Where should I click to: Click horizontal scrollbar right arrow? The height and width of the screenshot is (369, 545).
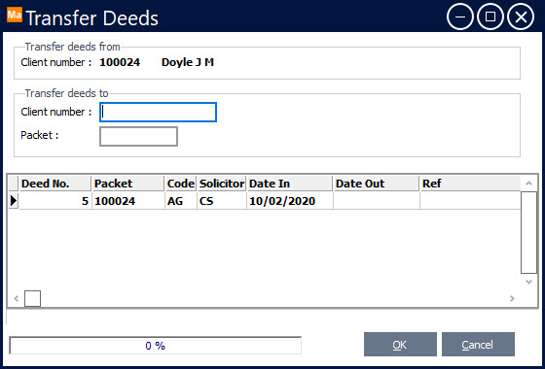point(512,298)
